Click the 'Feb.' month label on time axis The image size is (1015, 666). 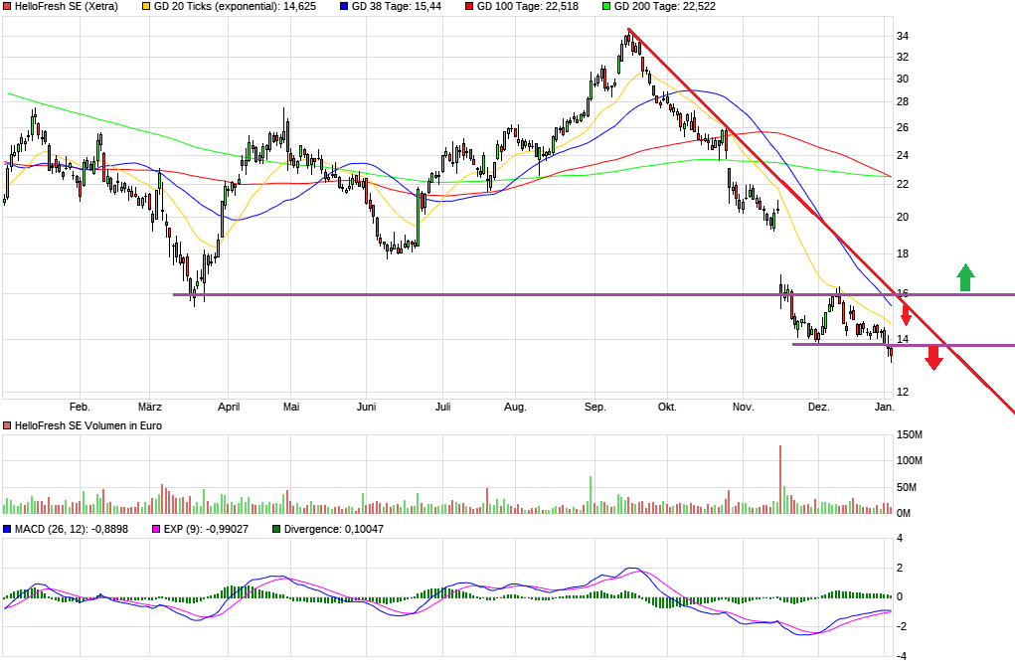80,408
